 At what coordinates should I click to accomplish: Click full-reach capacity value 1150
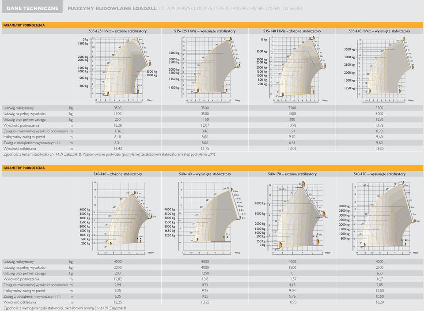[204, 119]
